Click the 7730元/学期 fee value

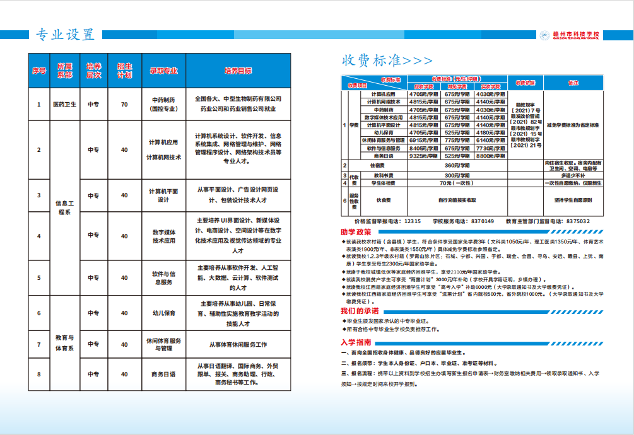(x=491, y=149)
